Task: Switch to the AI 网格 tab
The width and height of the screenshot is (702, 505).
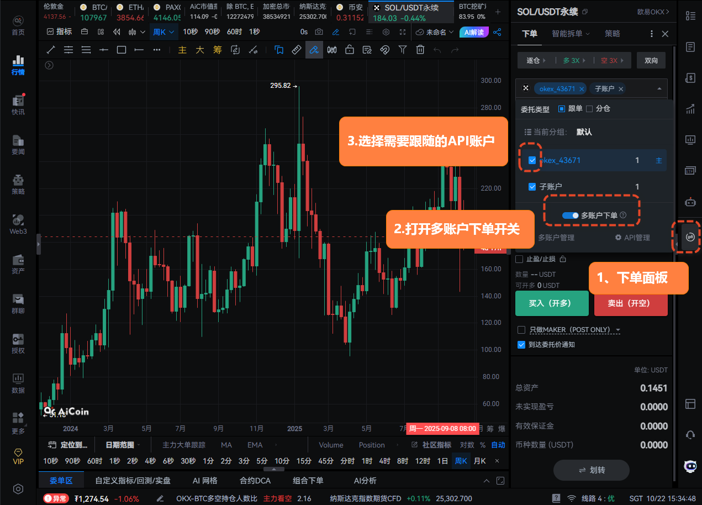Action: [205, 481]
